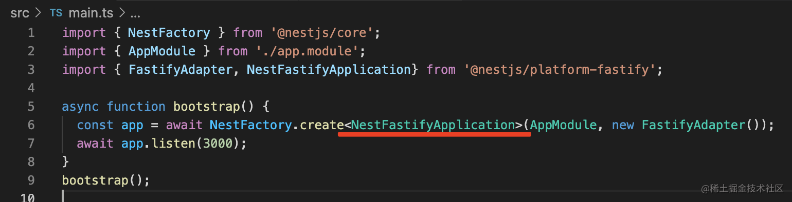This screenshot has width=792, height=202.
Task: Click the chevron after main.ts breadcrumb
Action: [x=121, y=13]
